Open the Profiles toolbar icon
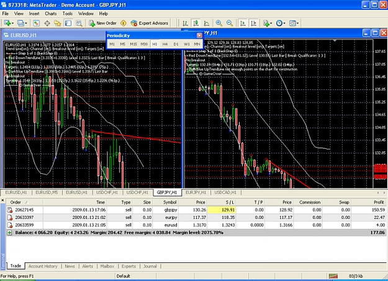Image resolution: width=388 pixels, height=281 pixels. click(x=20, y=23)
